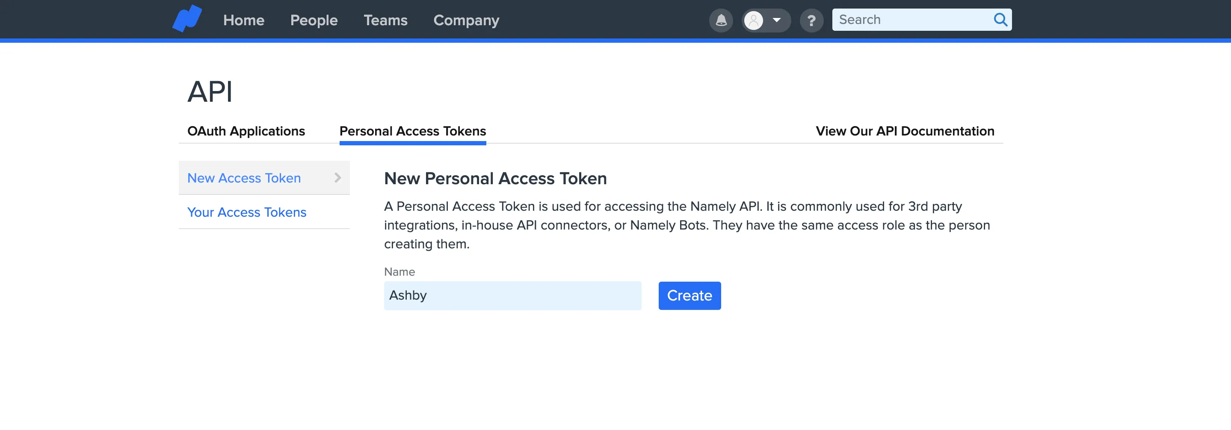Focus the Search input field
The width and height of the screenshot is (1231, 430).
[x=921, y=20]
